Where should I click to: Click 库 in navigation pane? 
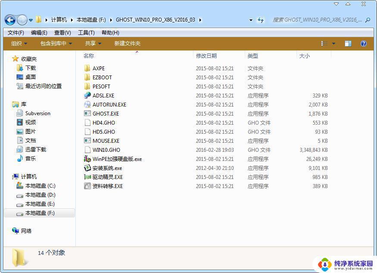click(24, 104)
